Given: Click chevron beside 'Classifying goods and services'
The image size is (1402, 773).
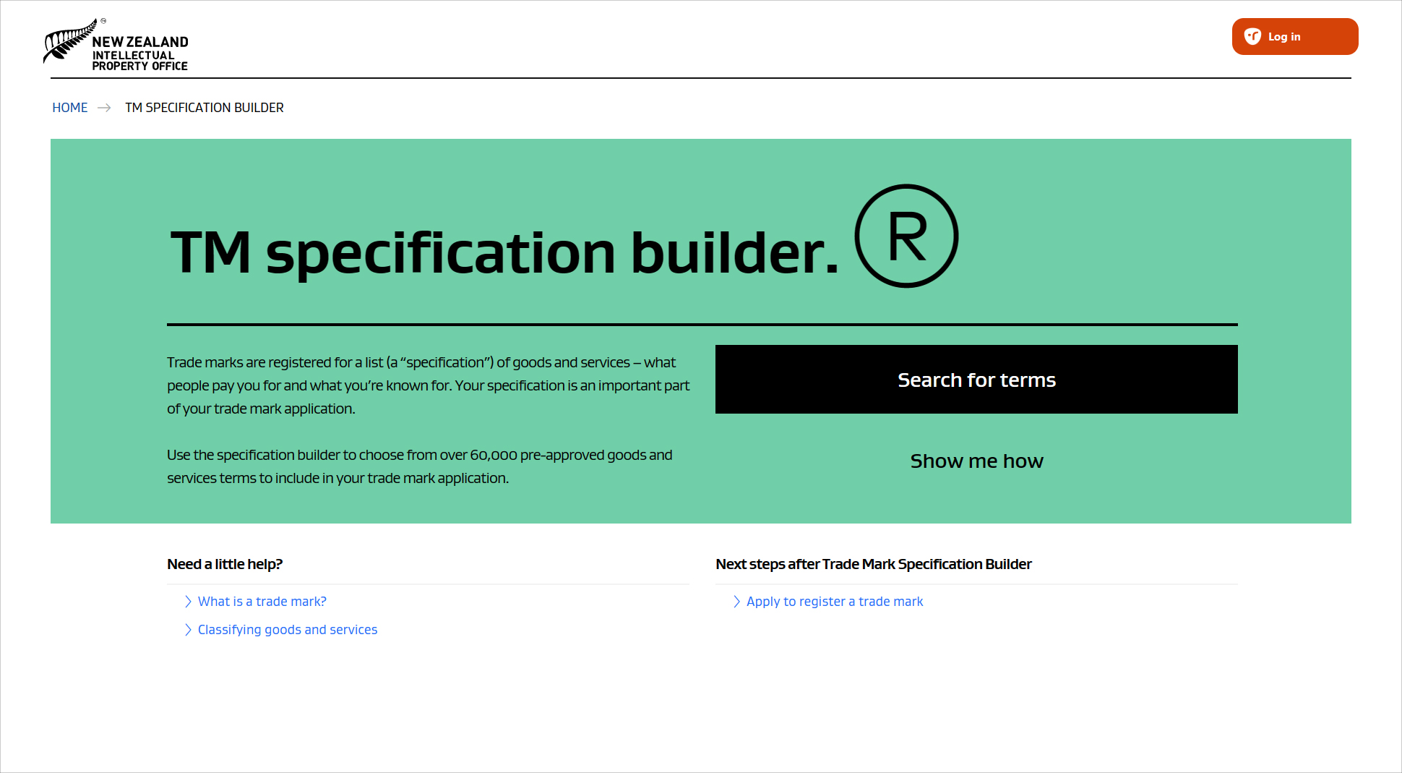Looking at the screenshot, I should tap(188, 630).
